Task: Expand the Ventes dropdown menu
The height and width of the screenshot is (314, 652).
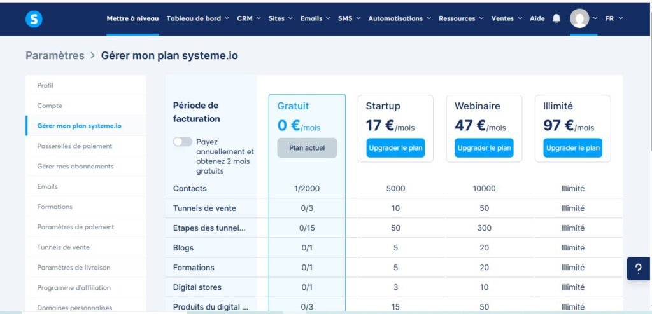Action: (x=506, y=18)
